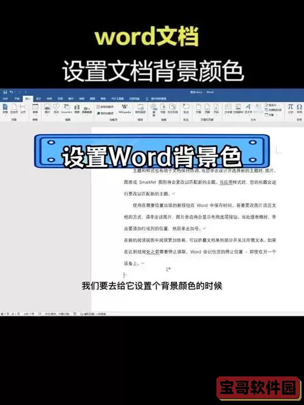The height and width of the screenshot is (405, 304).
Task: Insert a cross-reference (交叉引用)
Action: 173,109
